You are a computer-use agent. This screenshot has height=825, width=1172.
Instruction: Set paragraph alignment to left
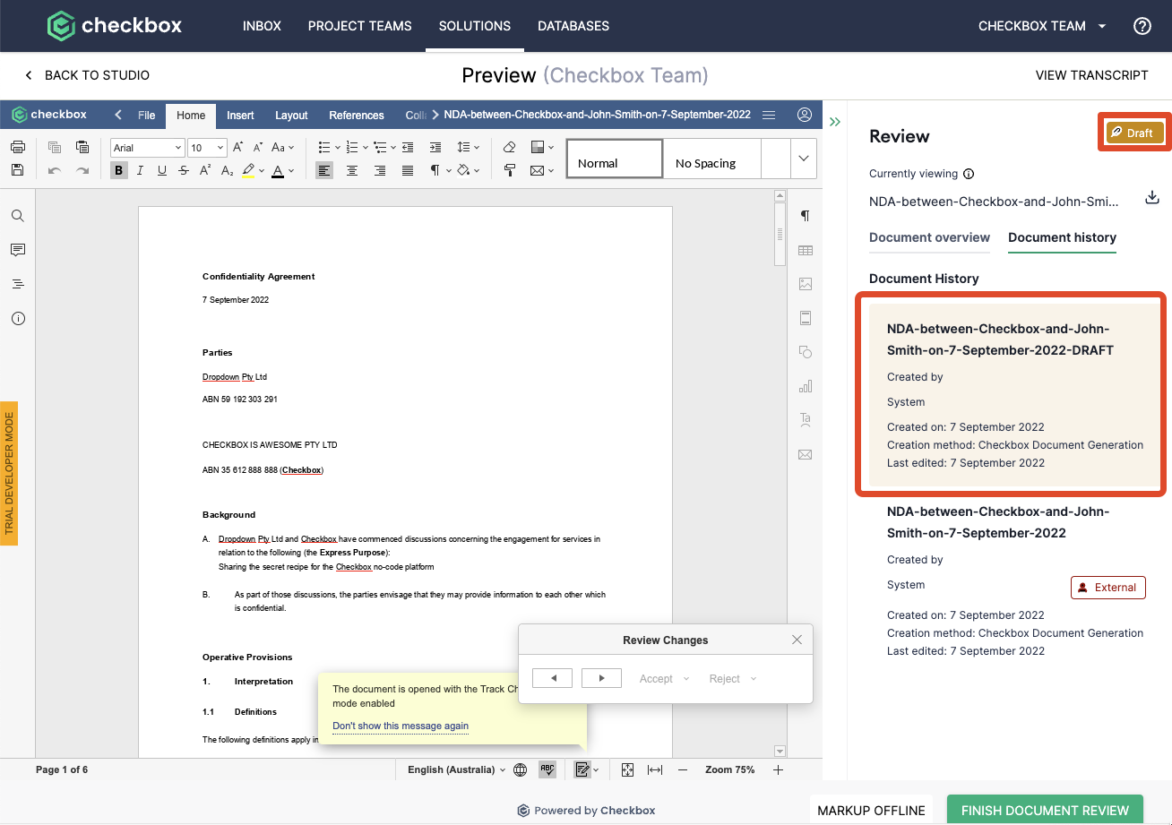click(324, 170)
